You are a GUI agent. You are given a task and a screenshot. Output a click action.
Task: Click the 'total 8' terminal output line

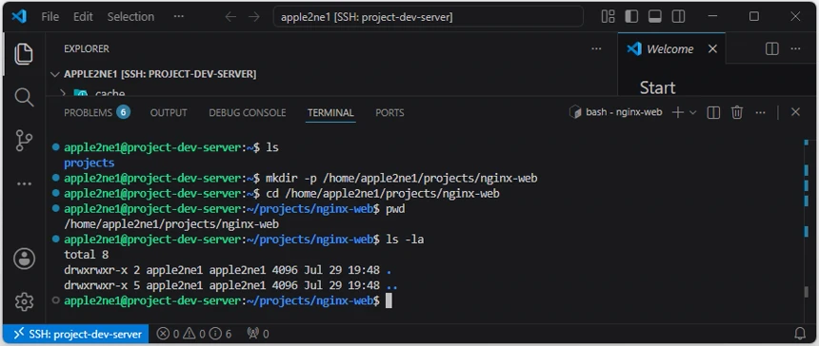86,255
